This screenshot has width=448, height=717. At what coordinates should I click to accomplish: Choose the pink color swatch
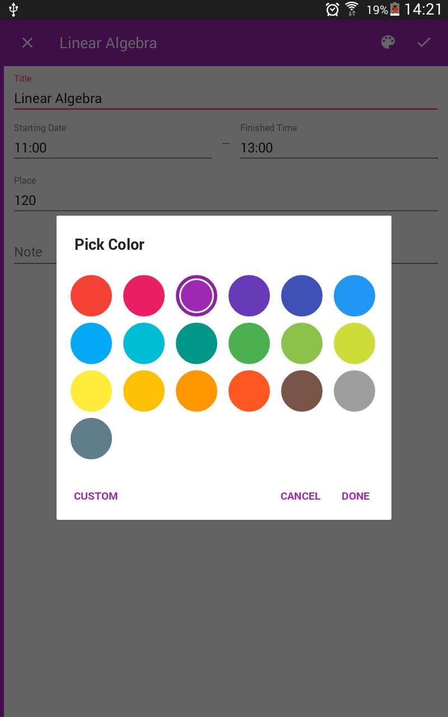point(144,296)
